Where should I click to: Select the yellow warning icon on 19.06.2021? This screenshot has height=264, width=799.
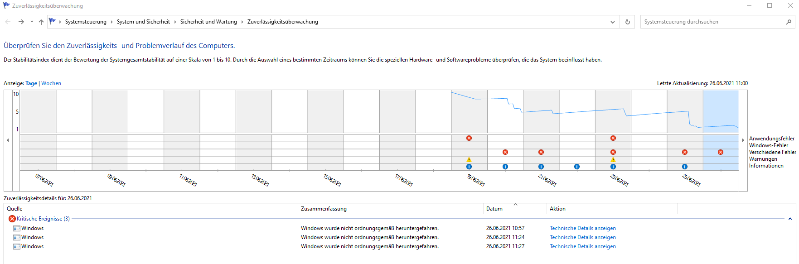(469, 159)
